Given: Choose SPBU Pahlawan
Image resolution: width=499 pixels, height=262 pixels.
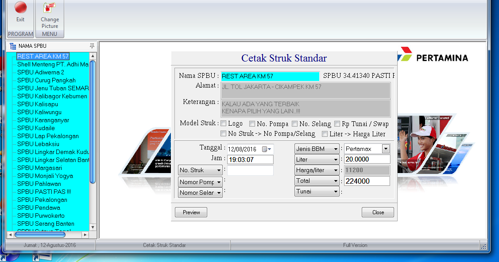Looking at the screenshot, I should 39,184.
